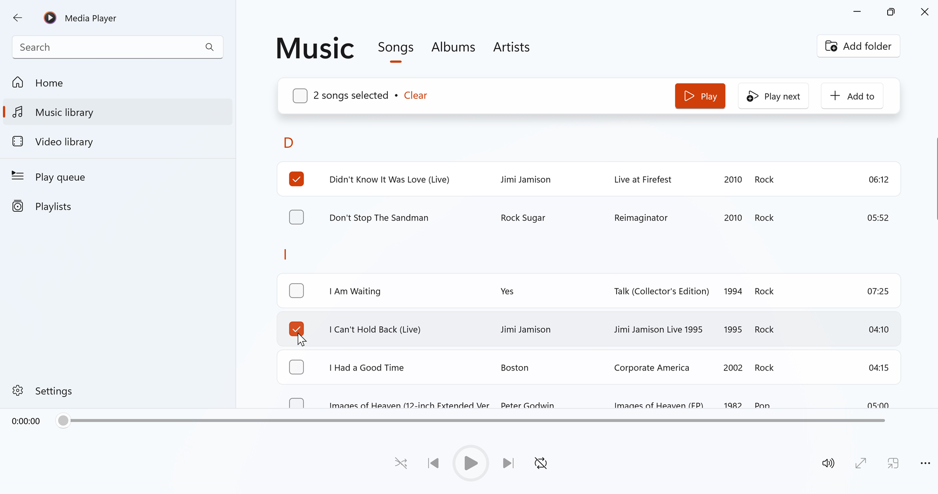Uncheck Didn't Know It Was Love (Live)
The width and height of the screenshot is (938, 494).
pyautogui.click(x=297, y=179)
